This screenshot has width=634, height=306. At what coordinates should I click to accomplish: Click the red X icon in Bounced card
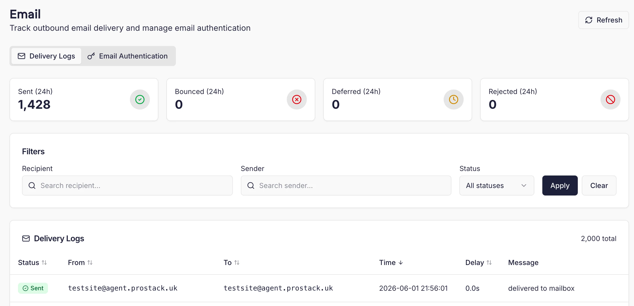pos(297,99)
